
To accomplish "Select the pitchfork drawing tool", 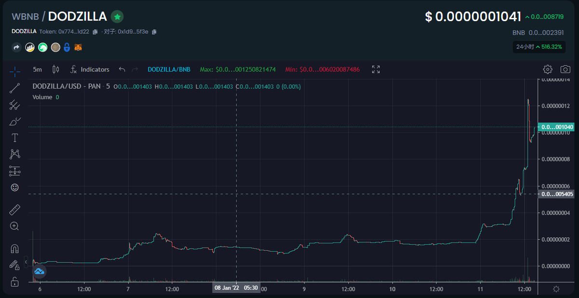I will click(15, 105).
